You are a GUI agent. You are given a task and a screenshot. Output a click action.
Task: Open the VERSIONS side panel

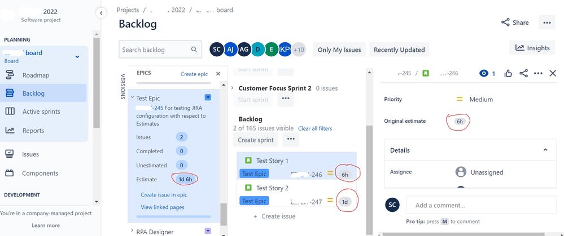pyautogui.click(x=123, y=86)
